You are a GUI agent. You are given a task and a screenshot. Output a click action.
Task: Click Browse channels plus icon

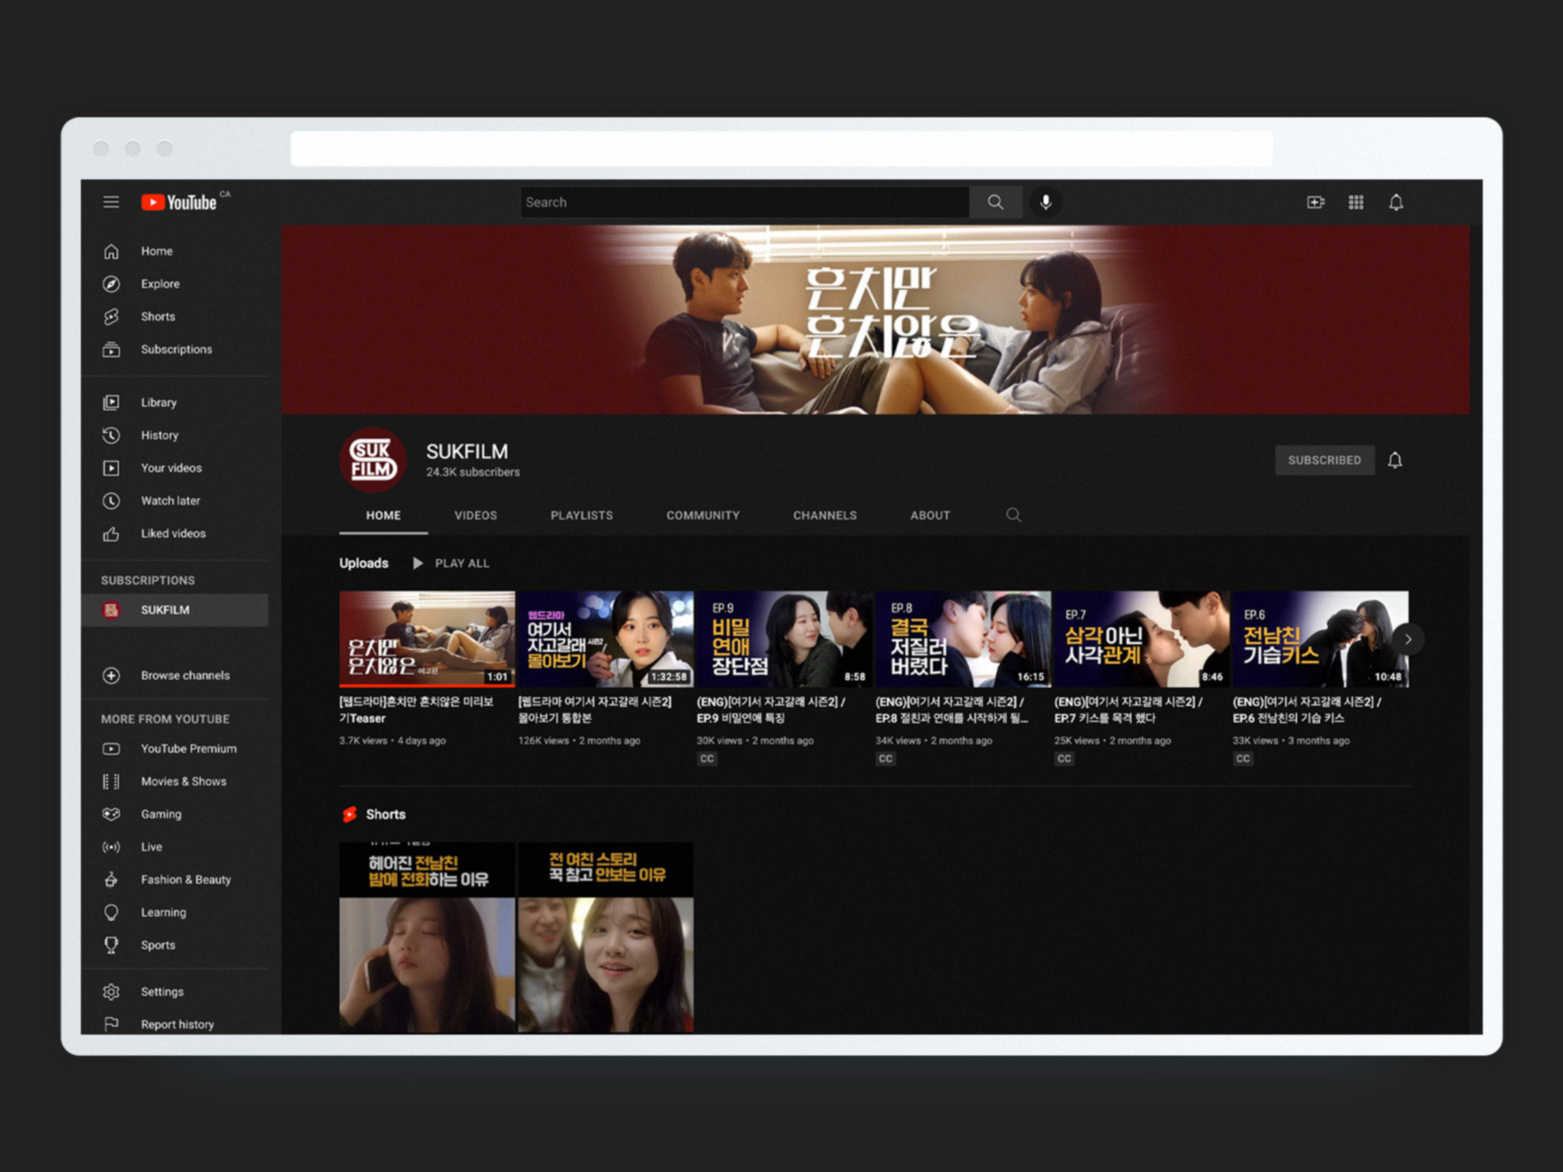coord(111,675)
